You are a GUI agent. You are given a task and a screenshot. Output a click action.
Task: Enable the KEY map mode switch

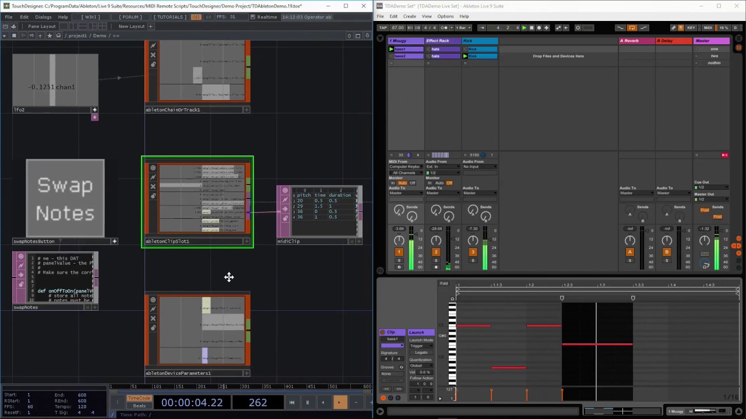click(691, 28)
